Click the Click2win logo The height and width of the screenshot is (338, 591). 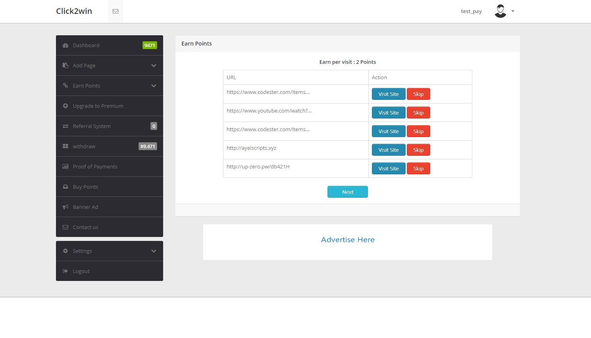coord(74,11)
